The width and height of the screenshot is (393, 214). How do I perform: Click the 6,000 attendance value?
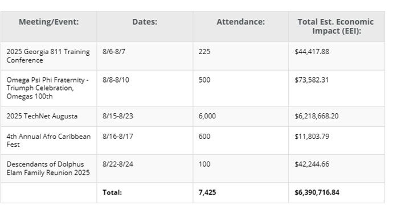coord(207,116)
